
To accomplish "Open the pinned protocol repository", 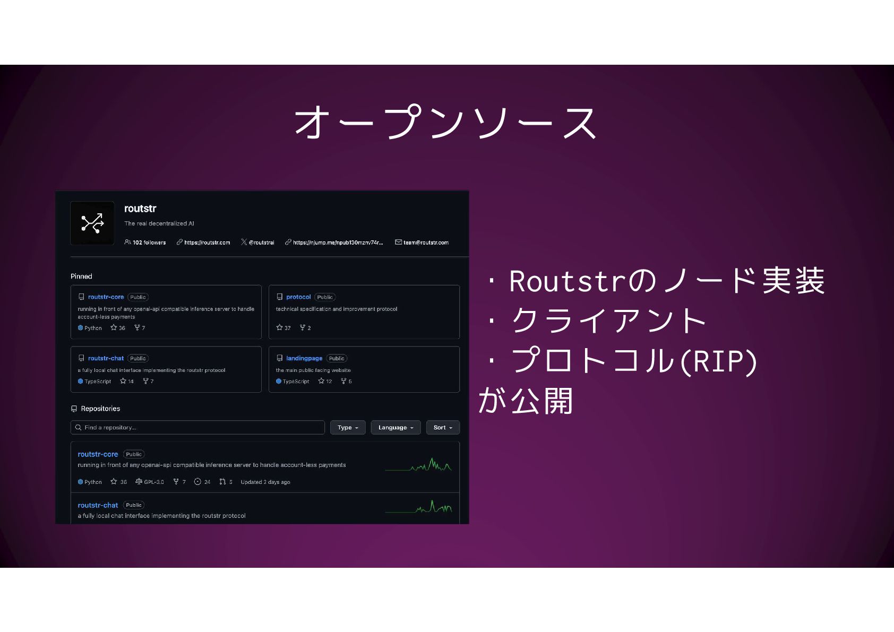I will tap(298, 297).
